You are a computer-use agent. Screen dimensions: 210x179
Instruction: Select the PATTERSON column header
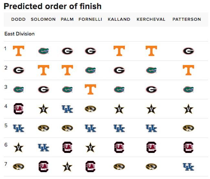187,19
